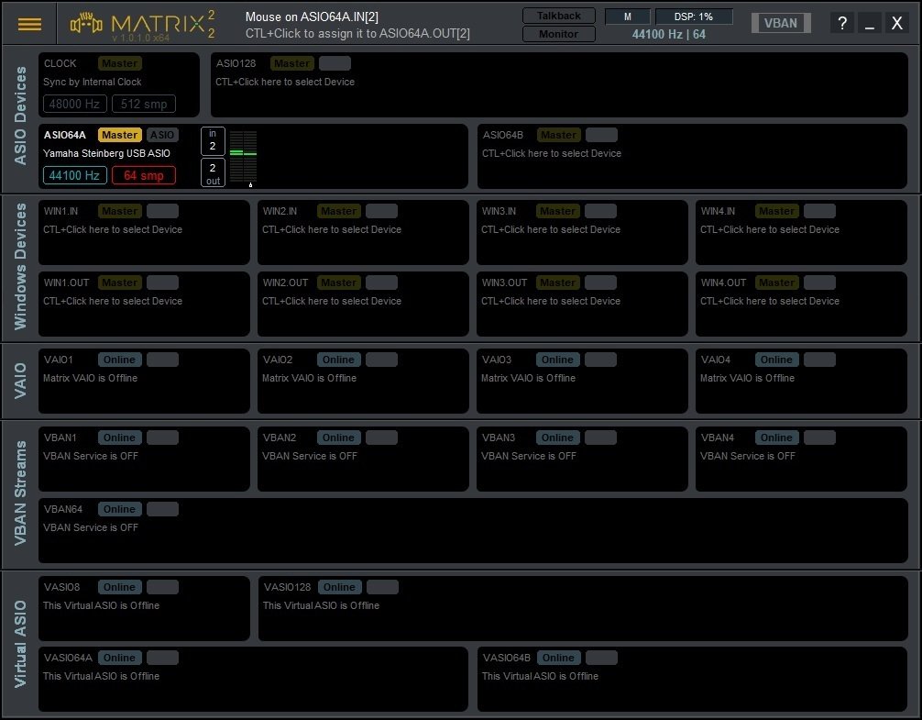922x720 pixels.
Task: Click the DSP 1% indicator
Action: coord(694,17)
